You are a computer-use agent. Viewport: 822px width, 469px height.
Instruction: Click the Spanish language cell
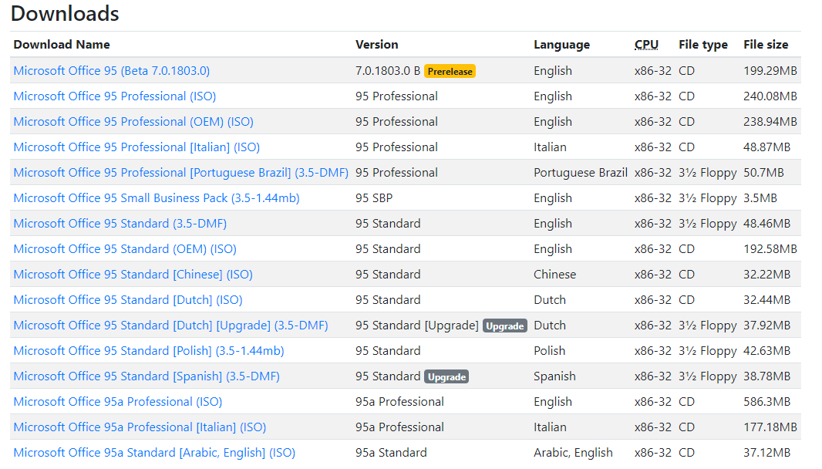[554, 376]
